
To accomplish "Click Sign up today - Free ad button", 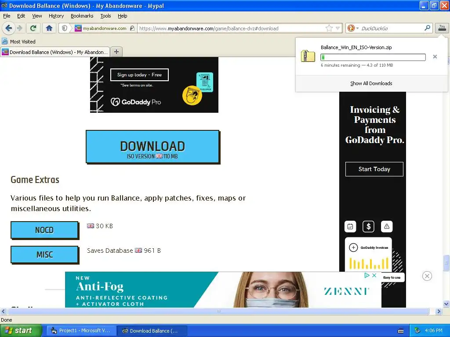I will (139, 75).
